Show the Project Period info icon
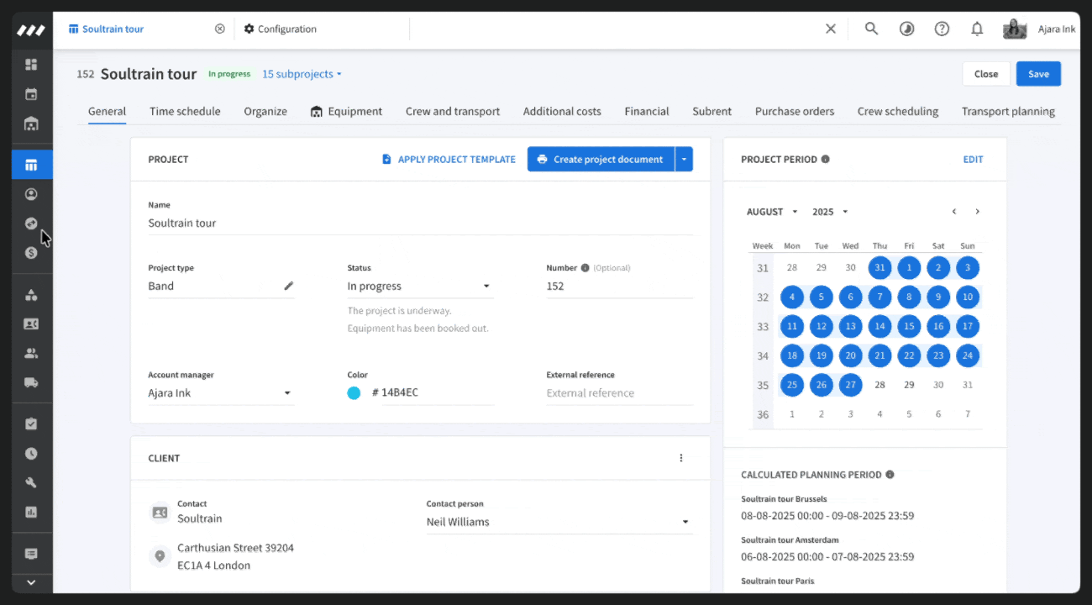Screen dimensions: 1092x605 coord(826,159)
